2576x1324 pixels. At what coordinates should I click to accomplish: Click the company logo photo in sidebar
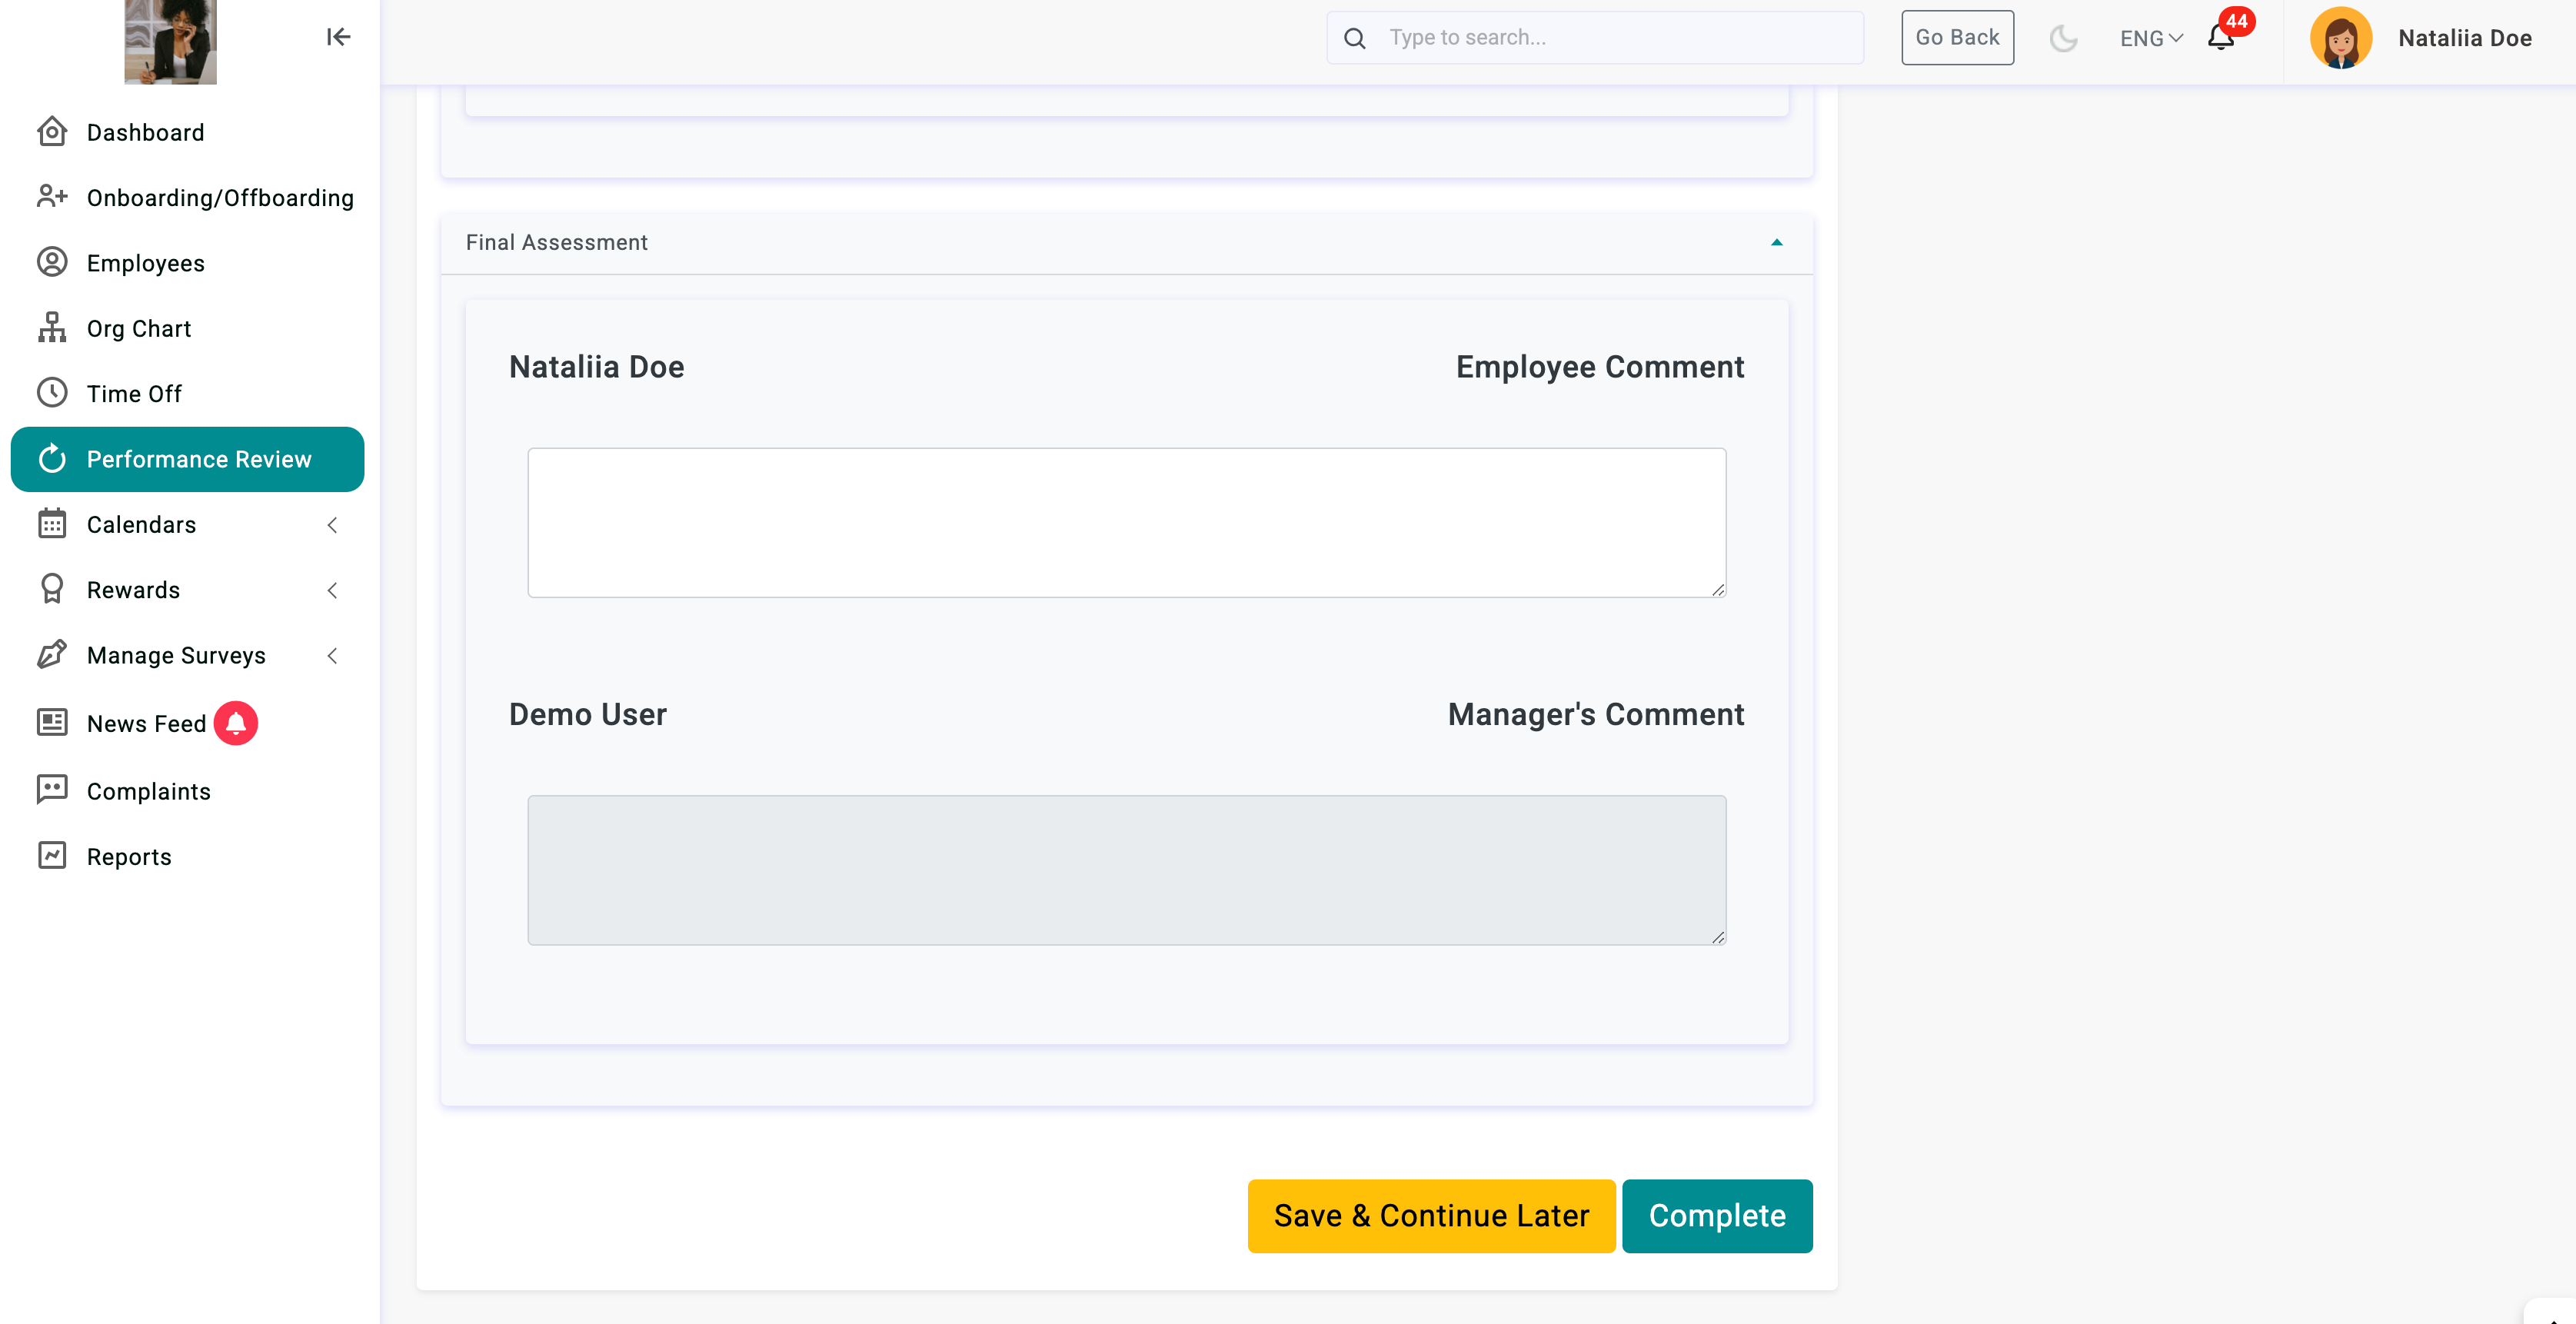pyautogui.click(x=171, y=42)
